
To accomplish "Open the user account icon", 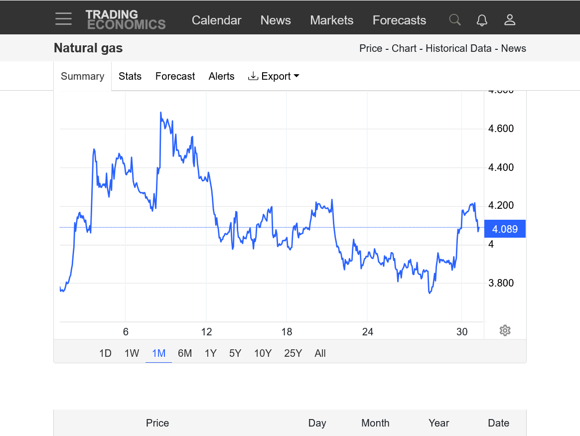I will point(509,20).
